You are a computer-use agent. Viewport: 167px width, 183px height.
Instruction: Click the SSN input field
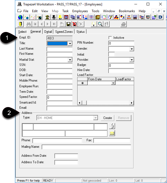coord(60,65)
